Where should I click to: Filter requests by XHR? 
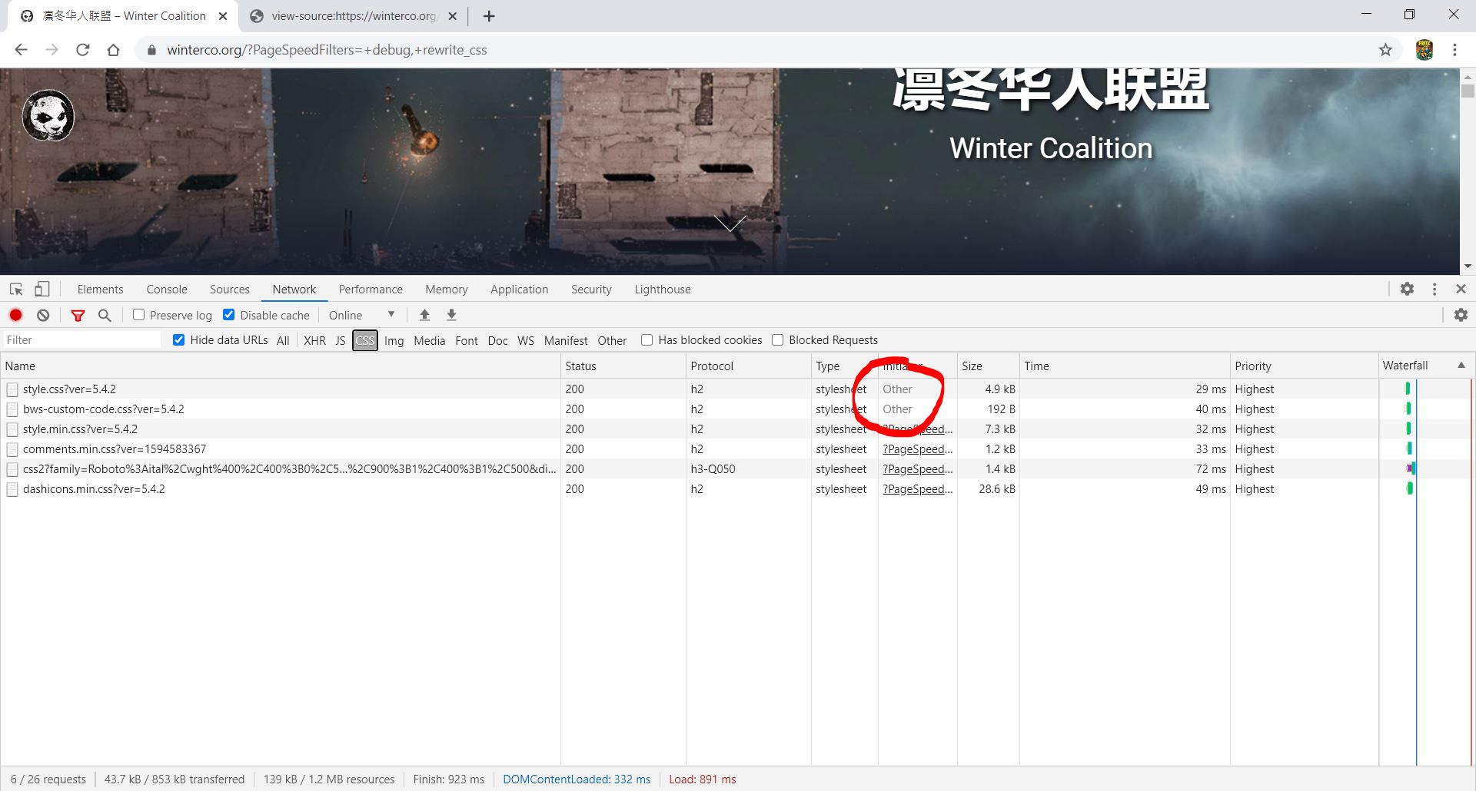pos(314,340)
